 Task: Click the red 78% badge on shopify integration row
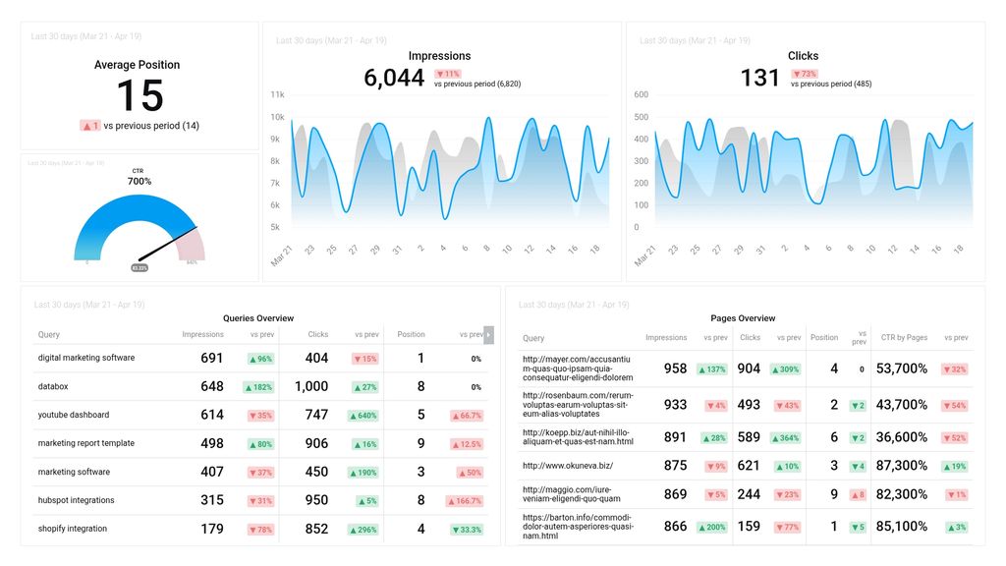pos(261,529)
